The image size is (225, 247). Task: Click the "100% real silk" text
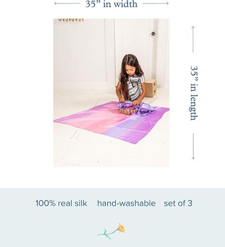[61, 203]
